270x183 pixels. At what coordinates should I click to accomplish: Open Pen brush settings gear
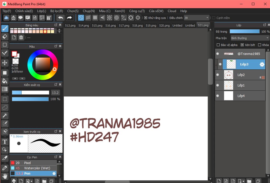pyautogui.click(x=54, y=173)
